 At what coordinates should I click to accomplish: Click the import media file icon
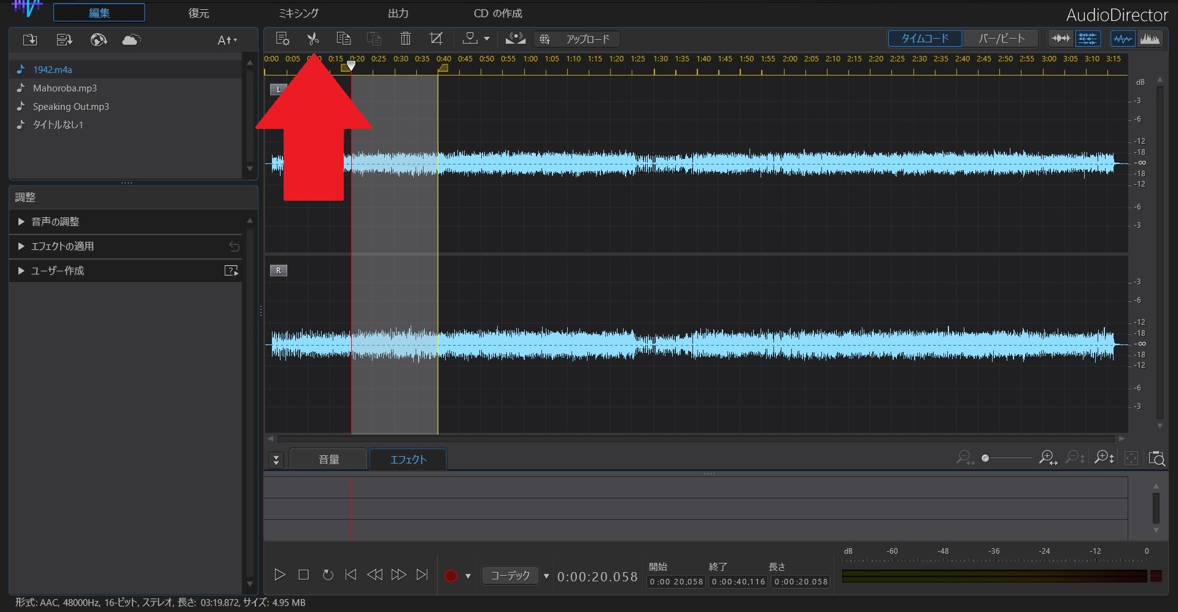pyautogui.click(x=29, y=39)
